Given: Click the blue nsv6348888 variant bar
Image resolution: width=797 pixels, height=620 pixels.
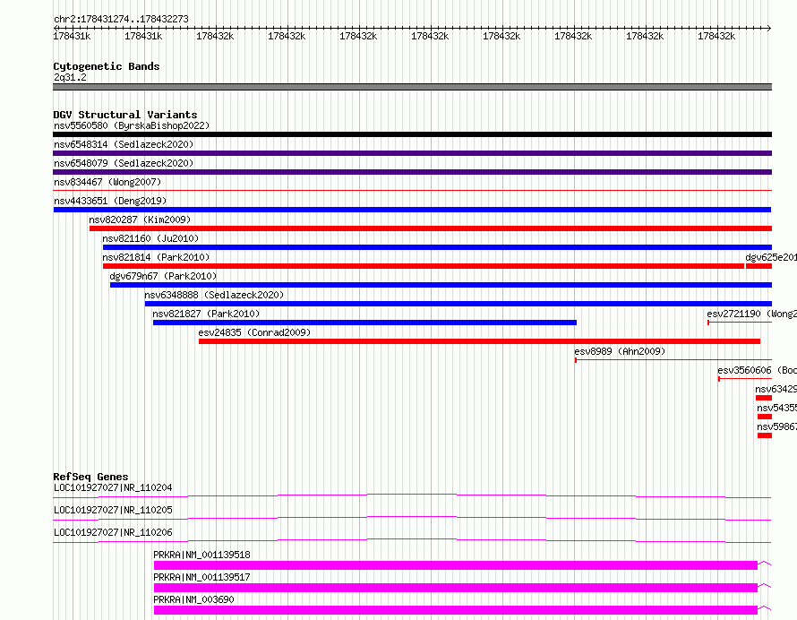Looking at the screenshot, I should [x=458, y=304].
